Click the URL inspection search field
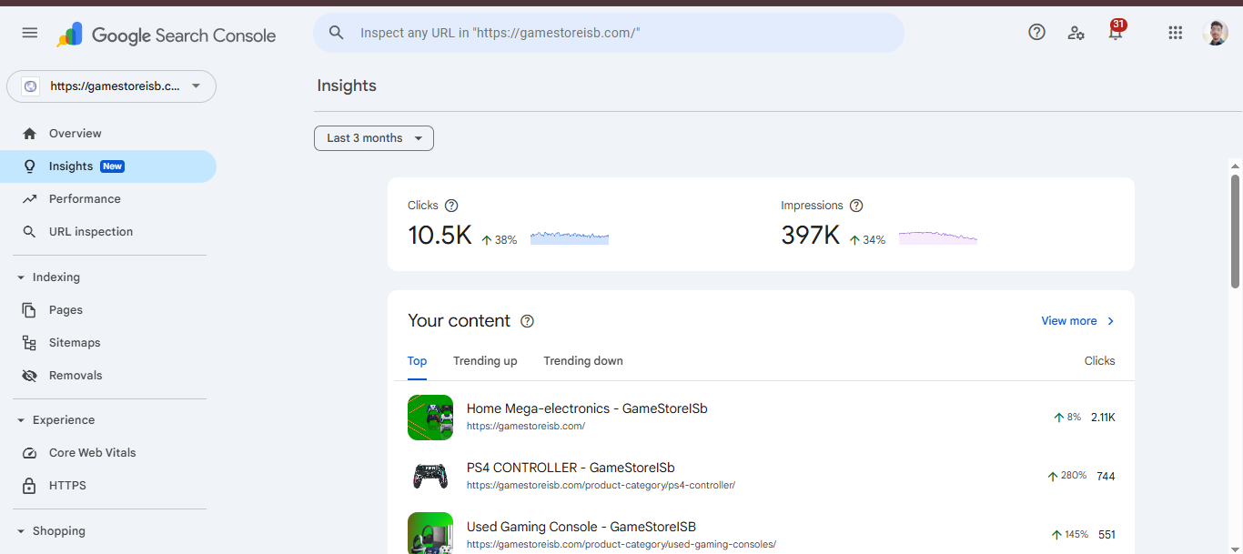The width and height of the screenshot is (1243, 554). (x=608, y=33)
